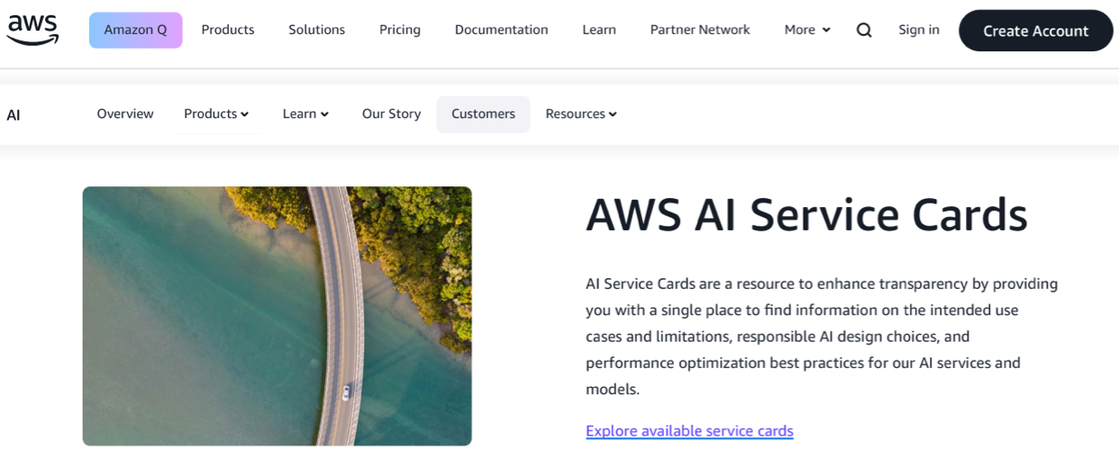Viewport: 1119px width, 459px height.
Task: Open Explore available service cards link
Action: (x=689, y=431)
